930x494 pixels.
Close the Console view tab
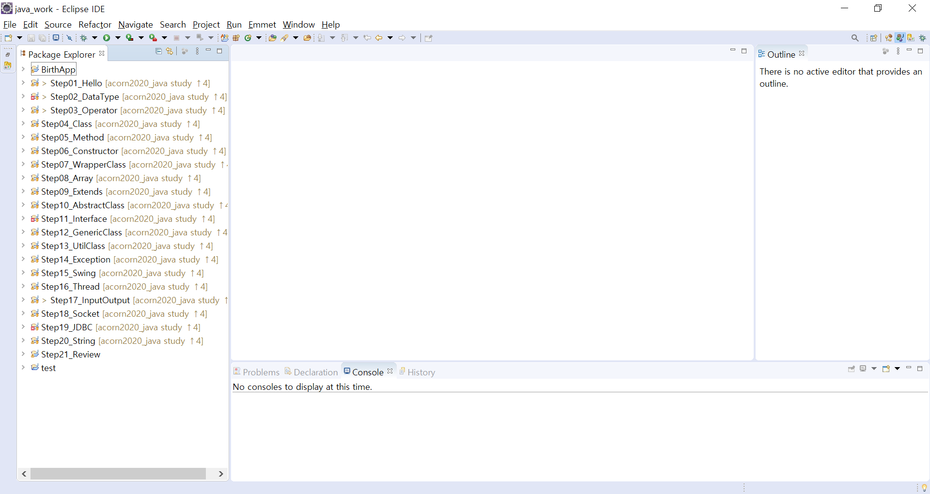pos(390,371)
